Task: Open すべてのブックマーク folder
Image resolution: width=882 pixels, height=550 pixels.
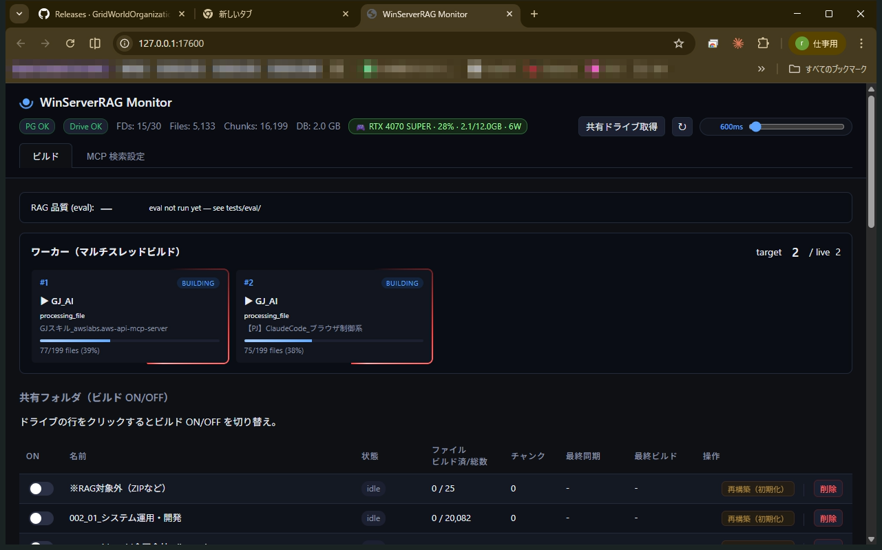Action: click(828, 69)
